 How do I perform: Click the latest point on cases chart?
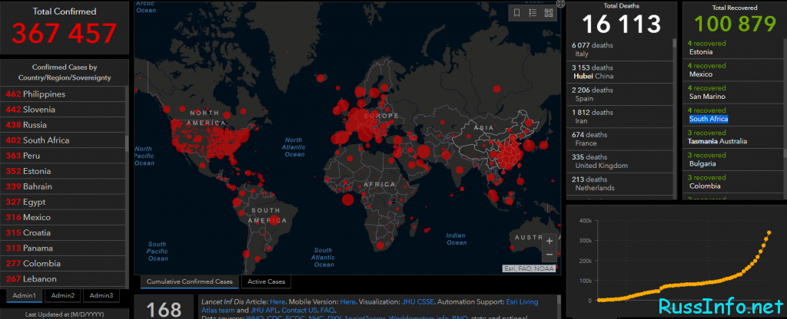click(x=769, y=233)
